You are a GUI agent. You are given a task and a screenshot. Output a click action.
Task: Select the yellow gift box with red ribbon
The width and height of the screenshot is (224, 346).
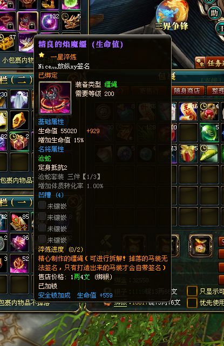[188, 154]
